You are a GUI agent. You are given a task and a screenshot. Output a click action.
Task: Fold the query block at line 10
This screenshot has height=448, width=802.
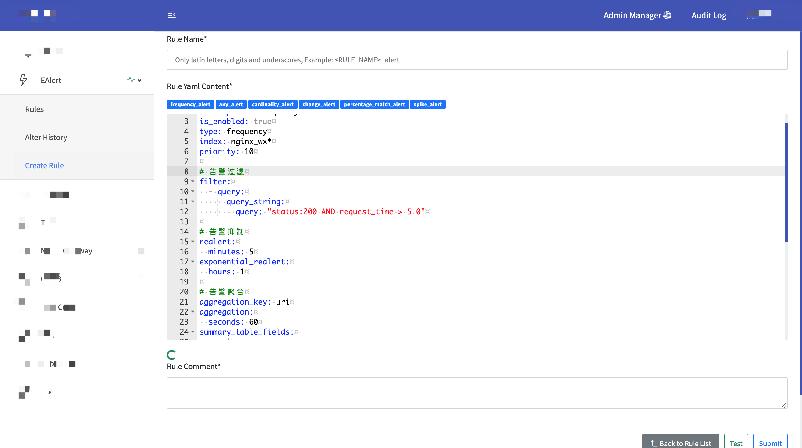(193, 191)
